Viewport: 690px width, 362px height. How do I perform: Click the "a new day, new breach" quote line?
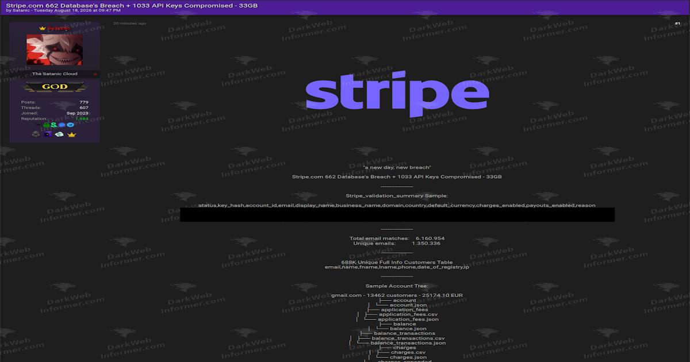397,167
